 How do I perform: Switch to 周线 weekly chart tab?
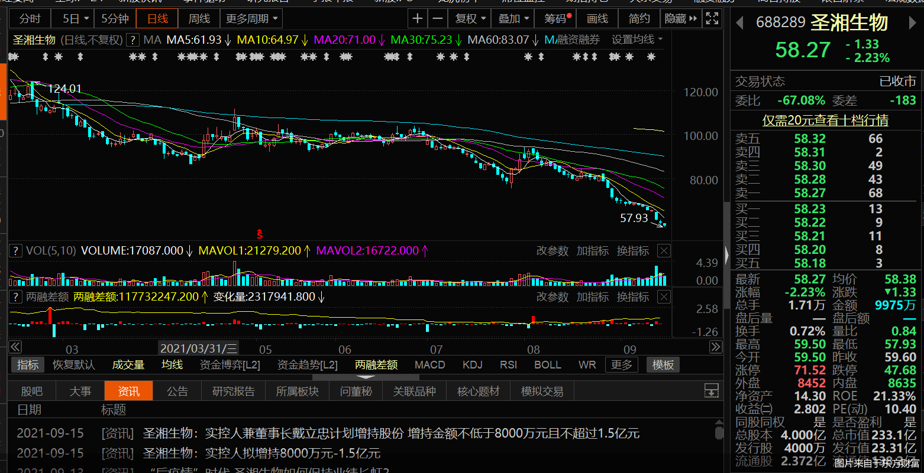tap(199, 19)
